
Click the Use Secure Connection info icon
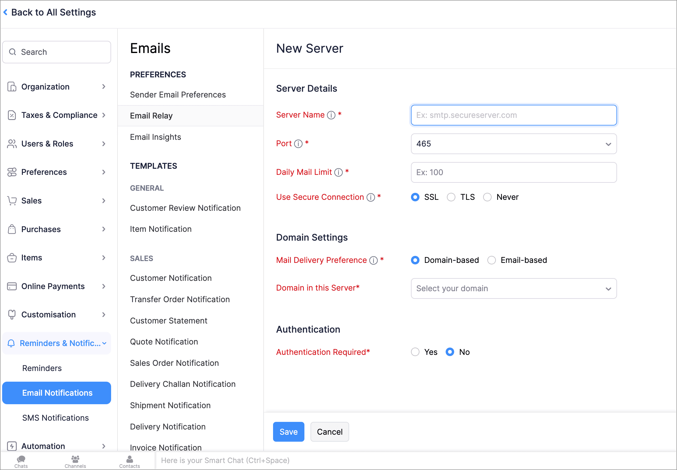[371, 197]
